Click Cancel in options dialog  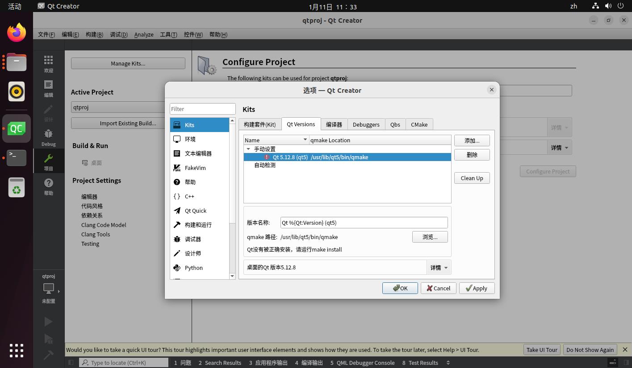(x=438, y=288)
